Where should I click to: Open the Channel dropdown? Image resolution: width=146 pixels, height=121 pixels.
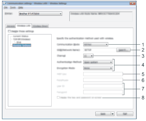pyautogui.click(x=88, y=56)
